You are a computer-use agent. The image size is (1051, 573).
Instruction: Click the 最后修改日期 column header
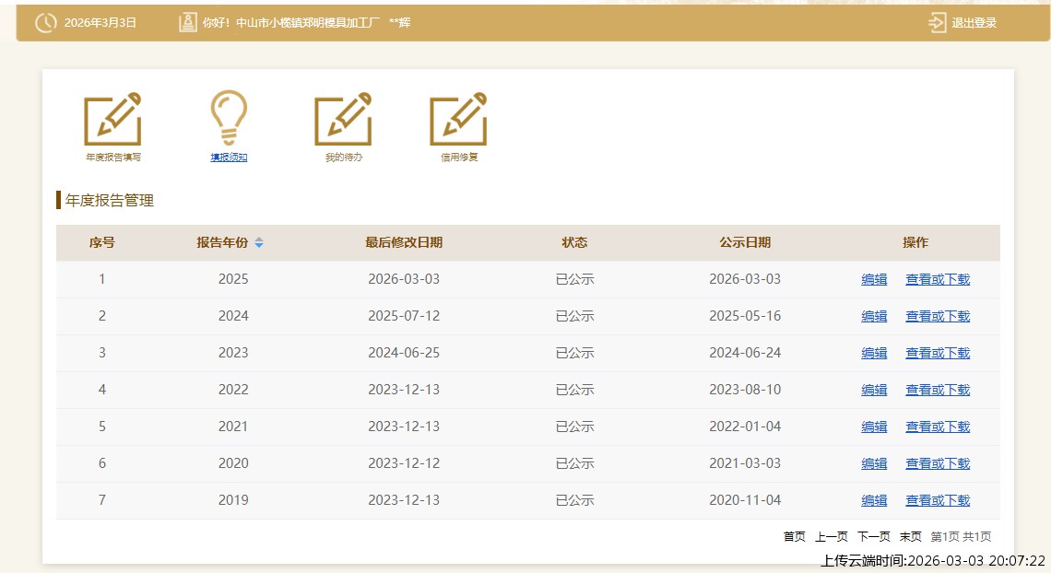[404, 243]
